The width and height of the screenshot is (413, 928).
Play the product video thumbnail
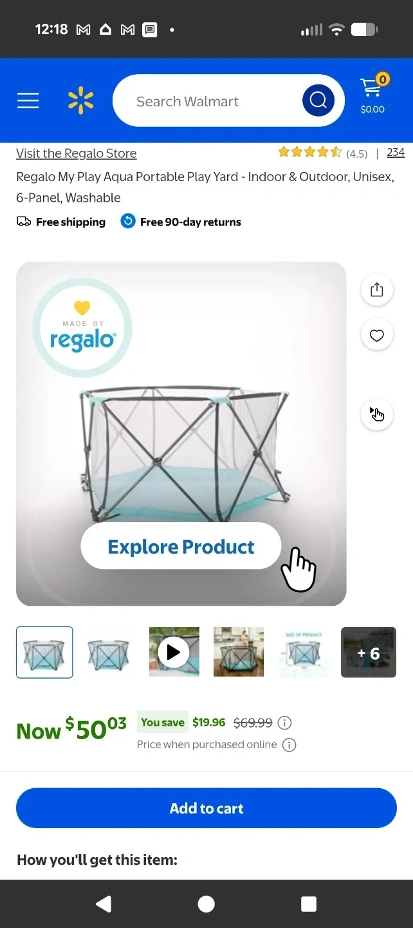click(174, 652)
